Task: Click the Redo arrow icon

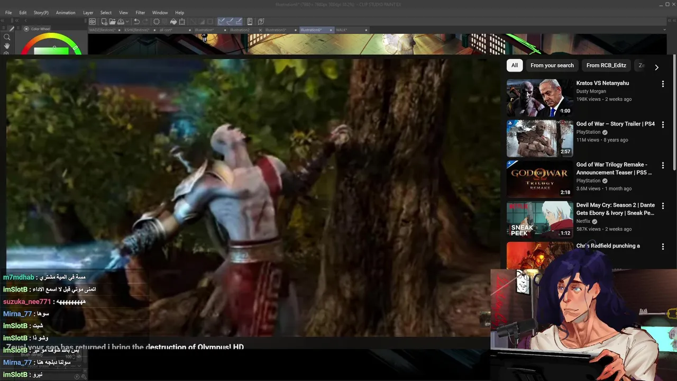Action: [x=145, y=22]
